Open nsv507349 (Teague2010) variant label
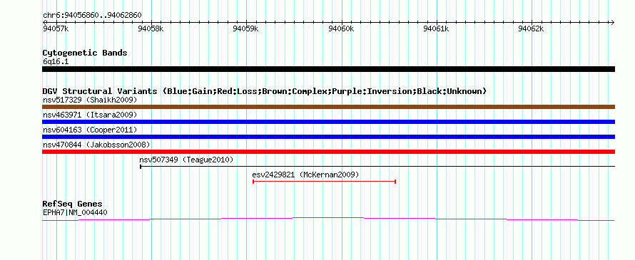 point(186,160)
